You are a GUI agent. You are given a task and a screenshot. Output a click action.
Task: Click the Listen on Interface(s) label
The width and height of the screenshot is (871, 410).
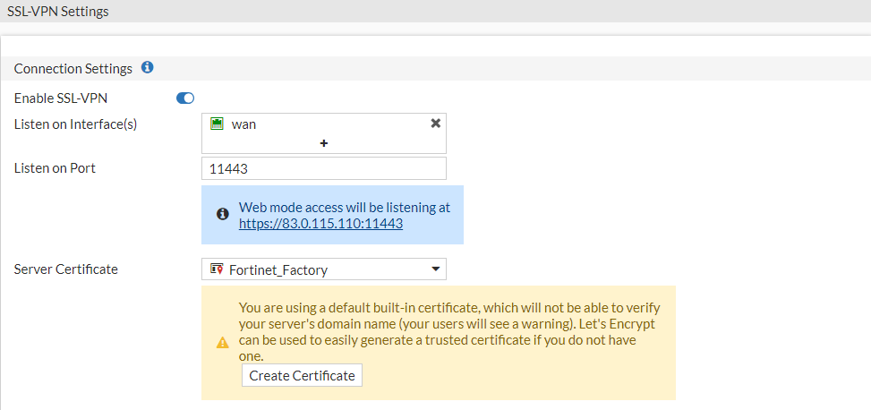tap(75, 124)
